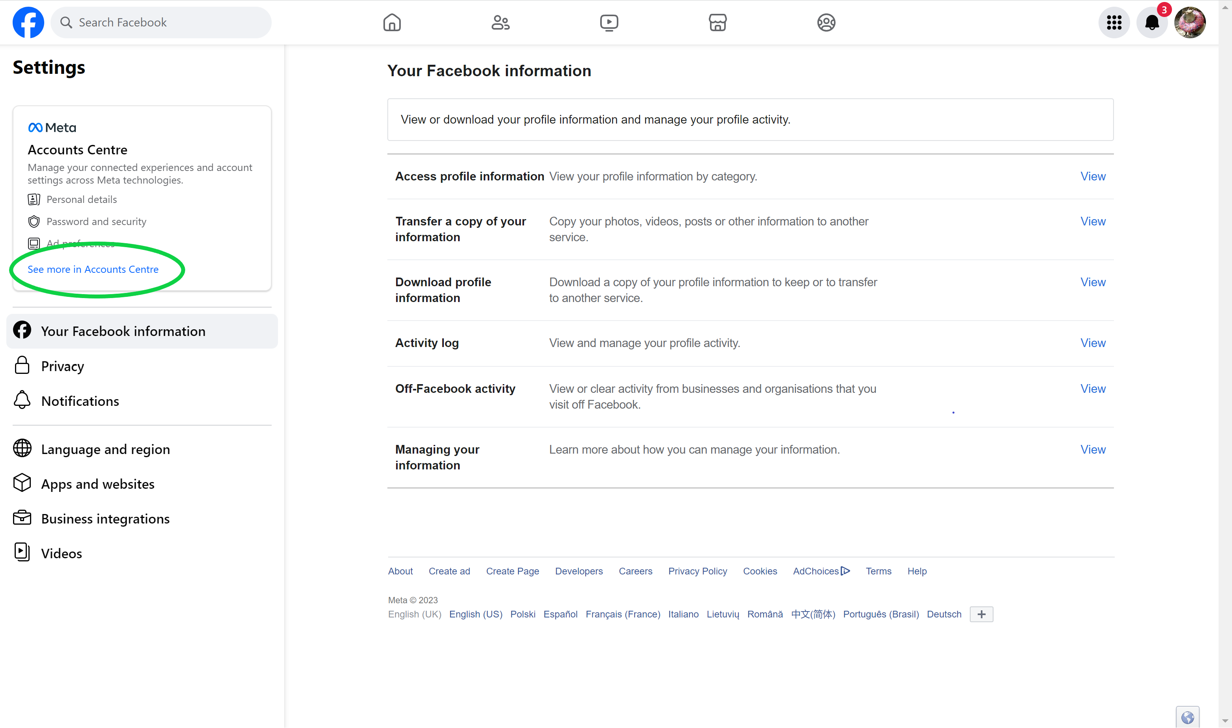Screen dimensions: 1232x728
Task: Click the profile avatar icon
Action: [1191, 22]
